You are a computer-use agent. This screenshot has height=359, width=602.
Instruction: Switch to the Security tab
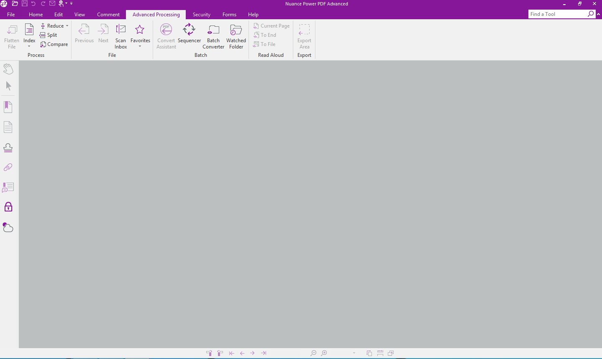(201, 15)
